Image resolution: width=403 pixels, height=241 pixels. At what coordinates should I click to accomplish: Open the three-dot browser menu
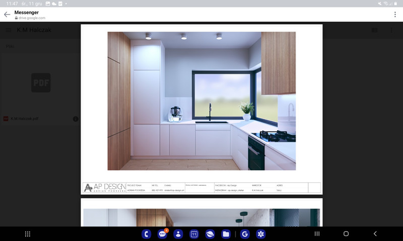tap(395, 15)
